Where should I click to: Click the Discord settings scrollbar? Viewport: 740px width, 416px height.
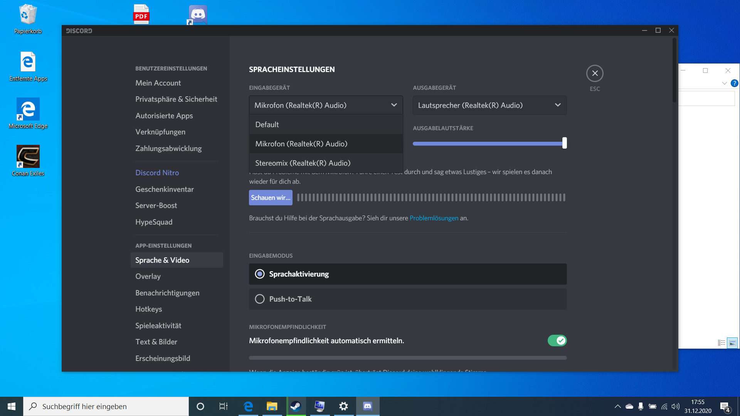click(674, 70)
